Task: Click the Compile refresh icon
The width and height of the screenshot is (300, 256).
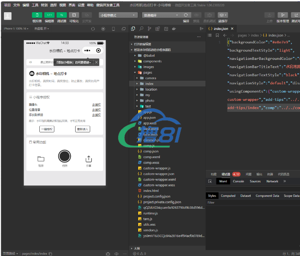Action: 186,15
